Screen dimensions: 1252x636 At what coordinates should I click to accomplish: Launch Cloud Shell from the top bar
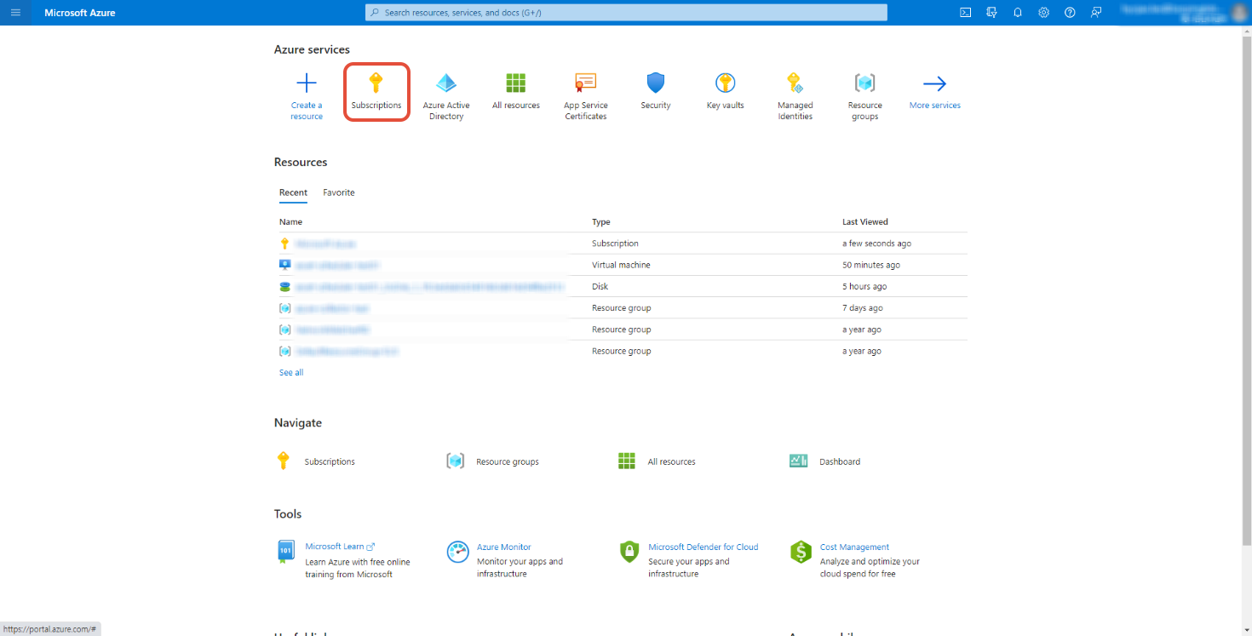tap(965, 13)
